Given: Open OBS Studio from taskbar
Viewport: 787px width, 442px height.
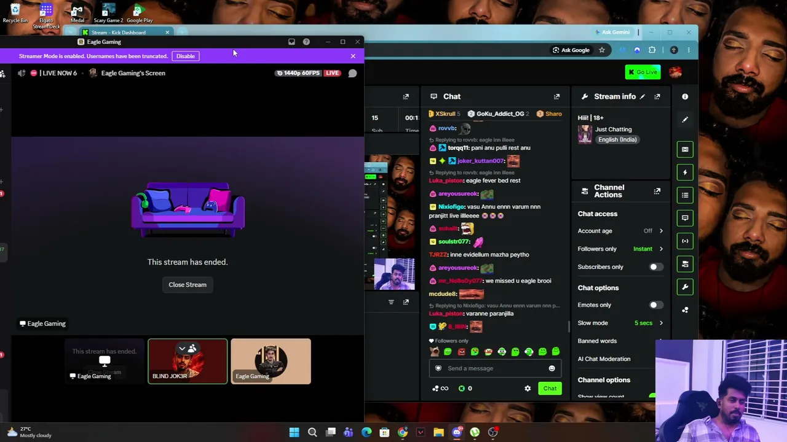Looking at the screenshot, I should click(492, 432).
